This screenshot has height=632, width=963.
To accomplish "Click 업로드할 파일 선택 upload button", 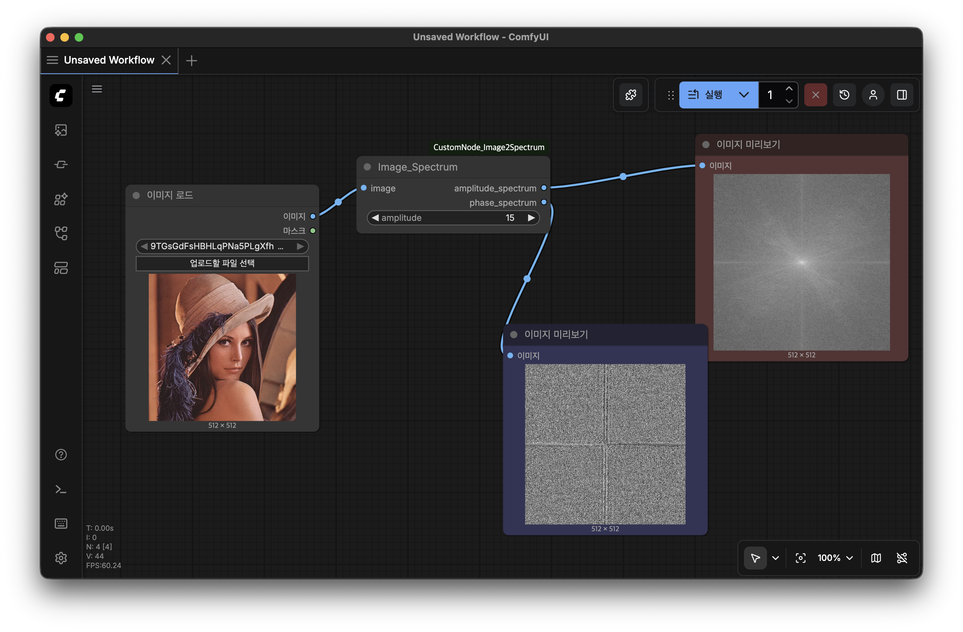I will point(222,264).
